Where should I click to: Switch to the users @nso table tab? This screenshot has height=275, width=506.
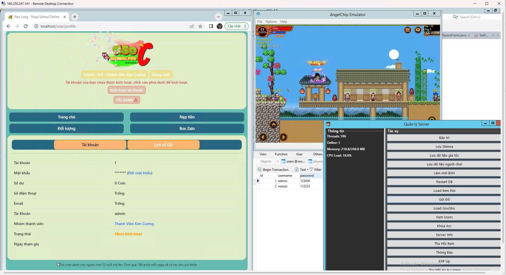tap(293, 161)
